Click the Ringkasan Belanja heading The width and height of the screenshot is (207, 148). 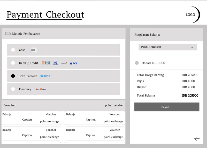tap(147, 35)
